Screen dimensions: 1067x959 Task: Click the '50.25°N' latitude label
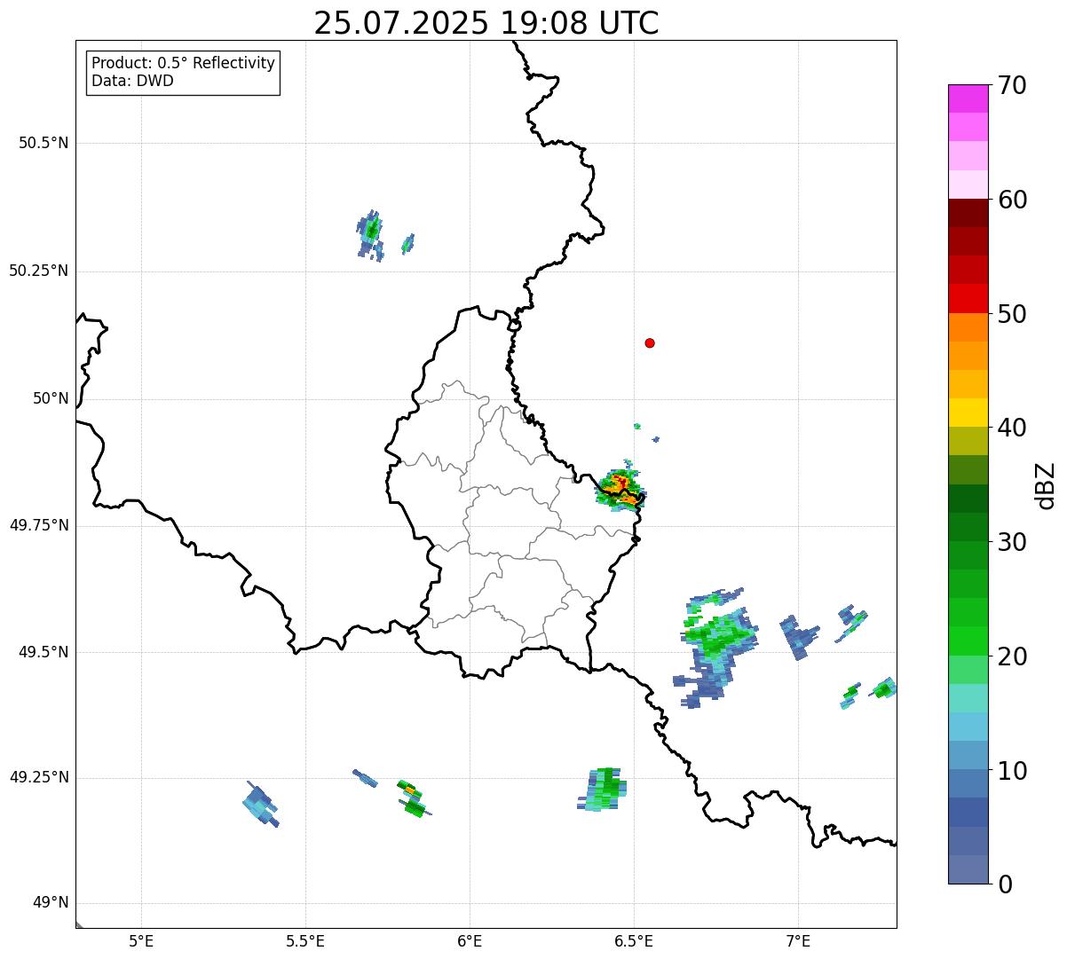(x=39, y=271)
